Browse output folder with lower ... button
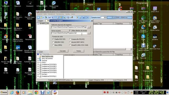The width and height of the screenshot is (169, 95). pyautogui.click(x=89, y=33)
